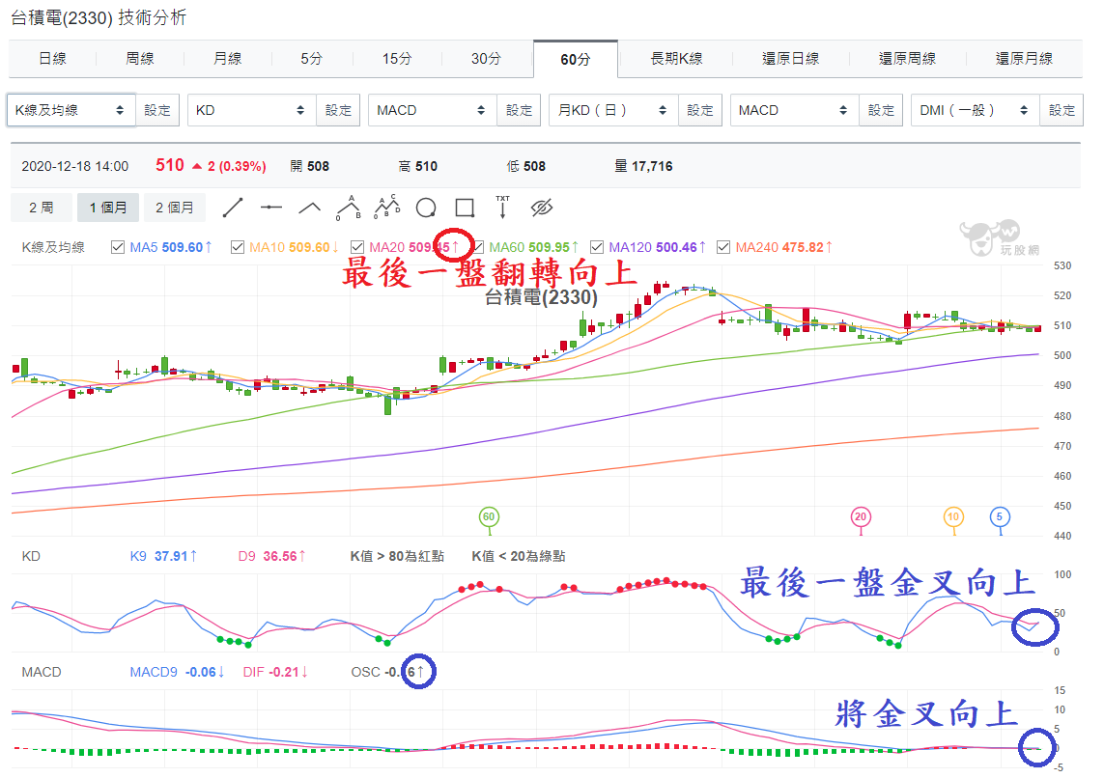The height and width of the screenshot is (778, 1104).
Task: Set chart range to 2個月
Action: pos(175,208)
